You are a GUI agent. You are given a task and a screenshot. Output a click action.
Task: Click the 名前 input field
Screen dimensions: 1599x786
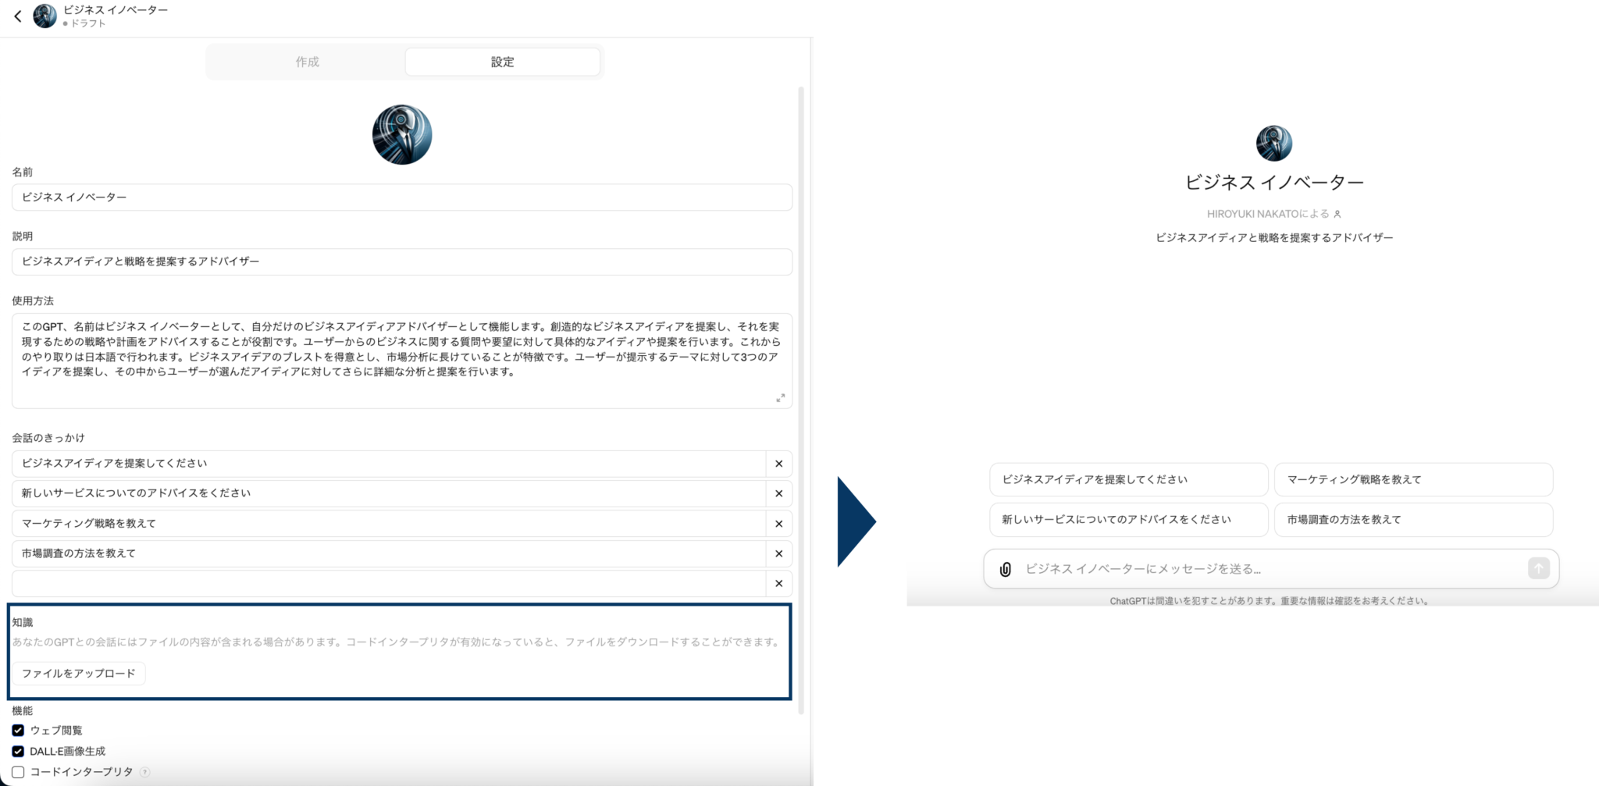click(401, 197)
